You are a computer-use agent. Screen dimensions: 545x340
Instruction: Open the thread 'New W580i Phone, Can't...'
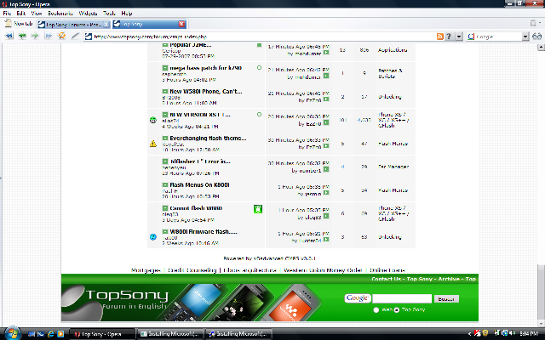pos(206,92)
